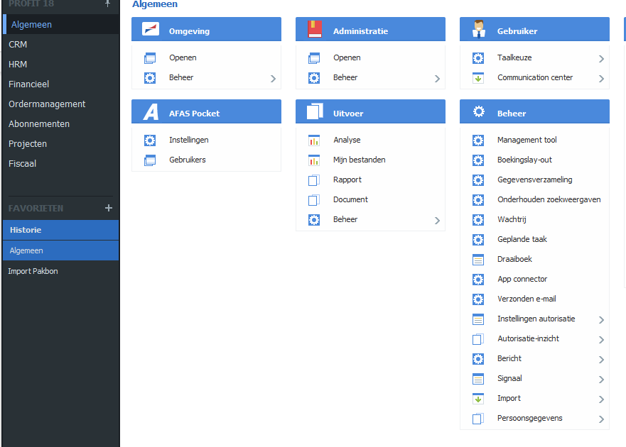The image size is (626, 447).
Task: Select Financieel in the sidebar
Action: tap(28, 84)
